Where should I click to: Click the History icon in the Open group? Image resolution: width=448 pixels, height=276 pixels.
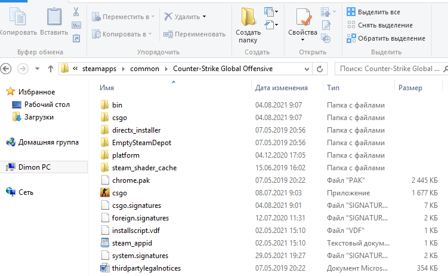(326, 38)
